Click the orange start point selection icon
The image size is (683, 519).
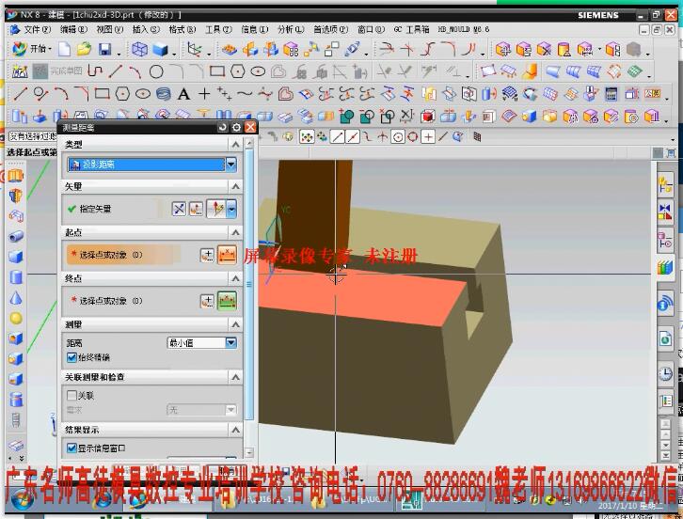[227, 255]
